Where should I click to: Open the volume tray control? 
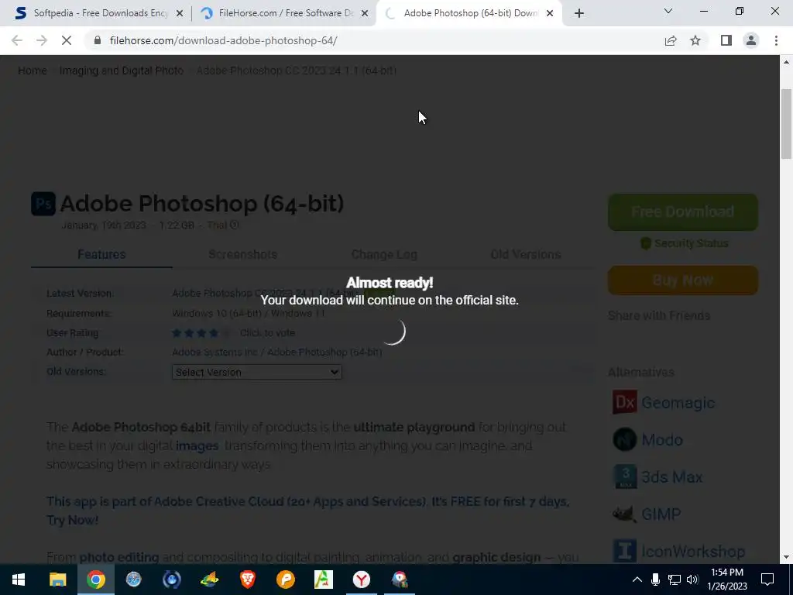pyautogui.click(x=693, y=580)
